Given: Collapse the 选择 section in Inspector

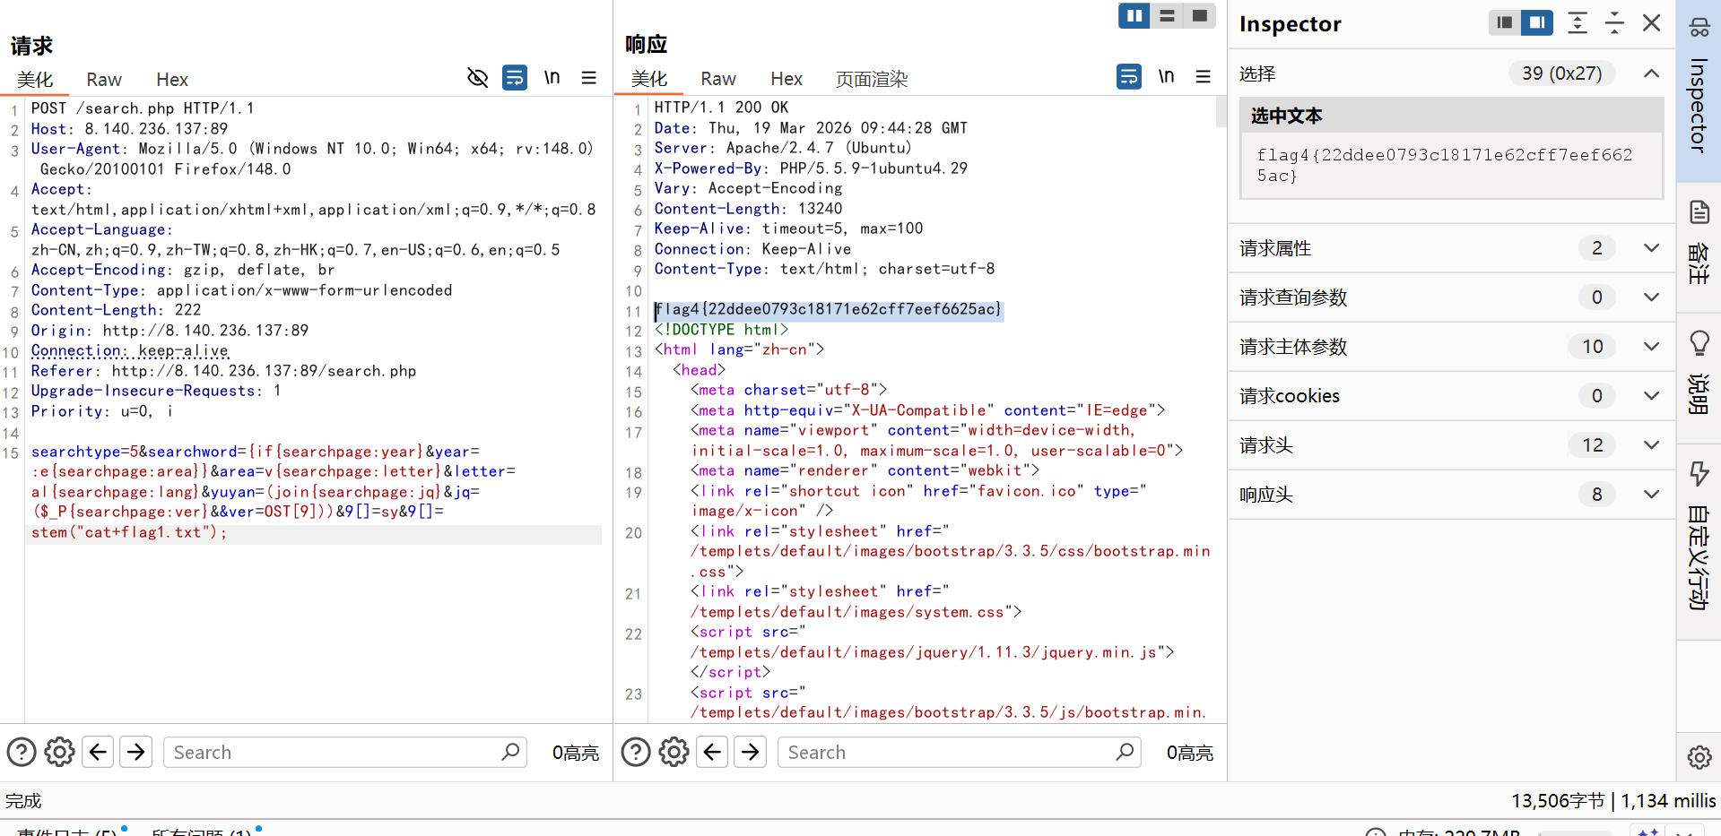Looking at the screenshot, I should 1651,73.
